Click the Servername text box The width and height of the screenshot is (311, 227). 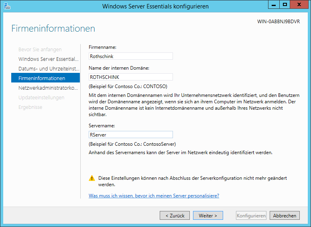click(131, 135)
